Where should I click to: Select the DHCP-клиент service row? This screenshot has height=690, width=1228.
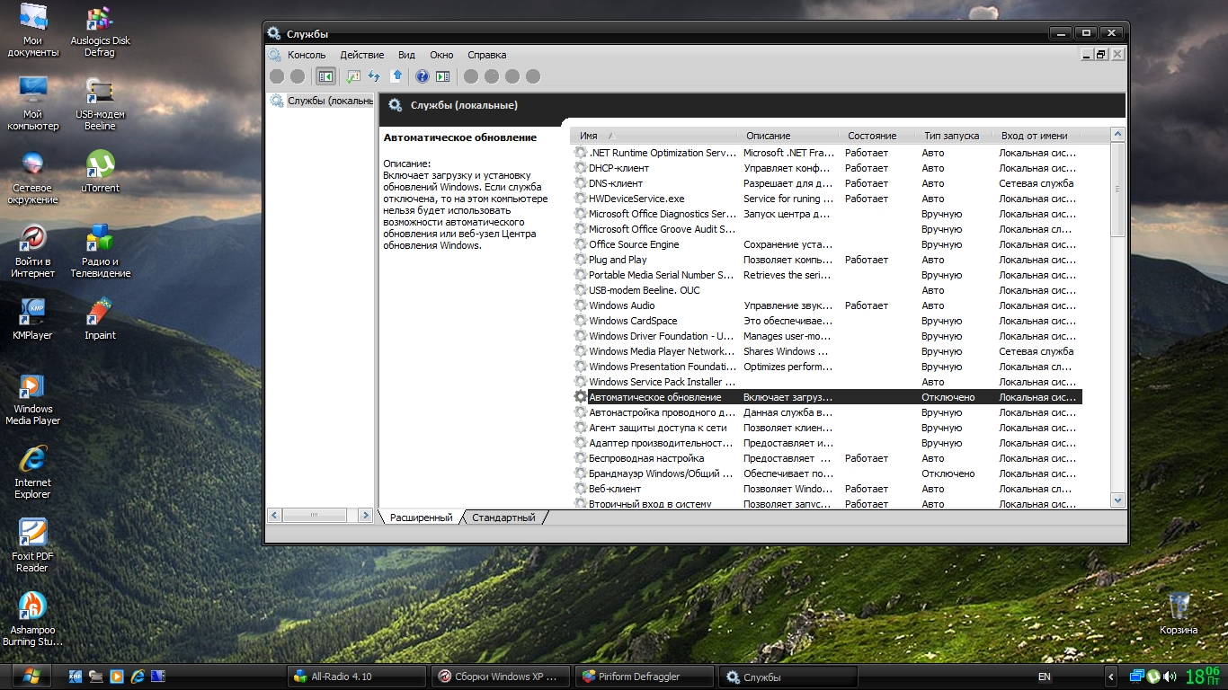pyautogui.click(x=827, y=168)
